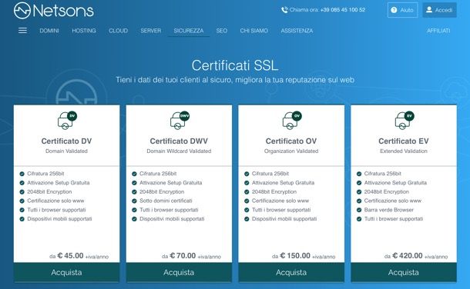
Task: Click the Certificato DWV title
Action: click(179, 141)
